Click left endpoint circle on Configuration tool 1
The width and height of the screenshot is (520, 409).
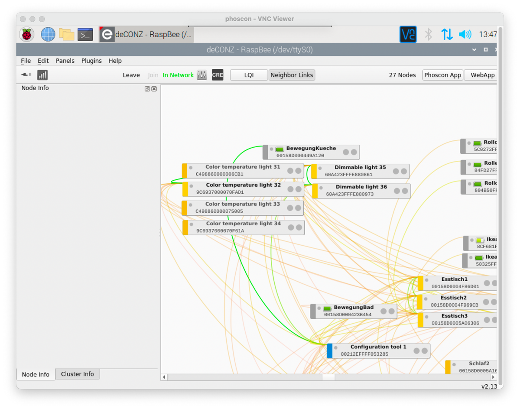click(416, 351)
